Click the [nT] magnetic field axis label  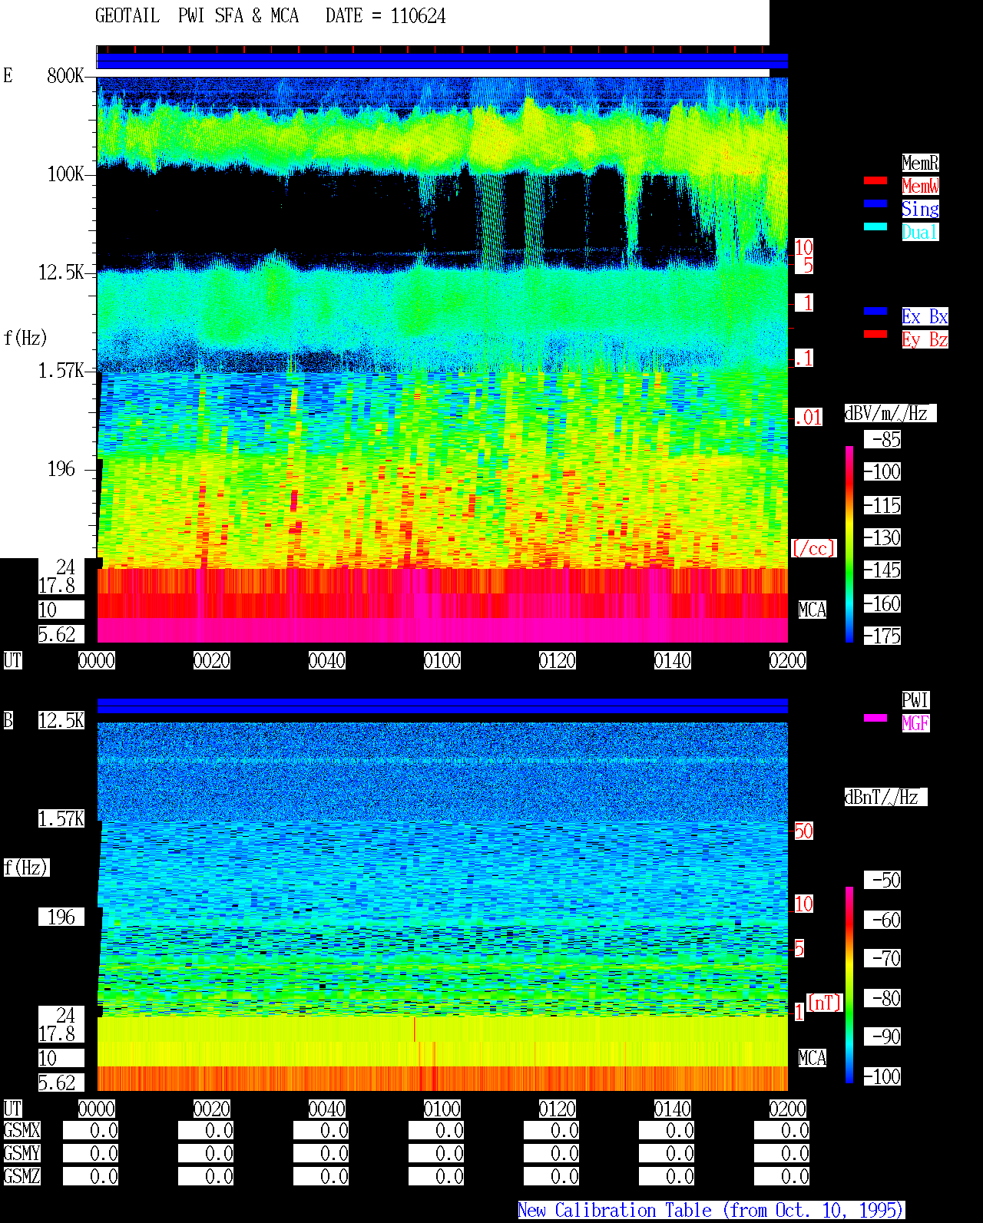pos(825,1003)
